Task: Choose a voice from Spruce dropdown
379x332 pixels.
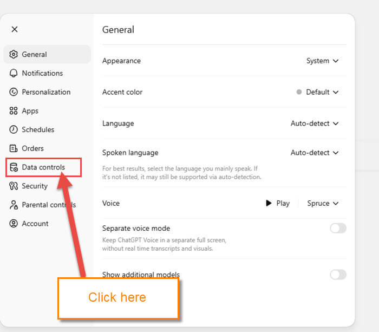Action: point(323,204)
